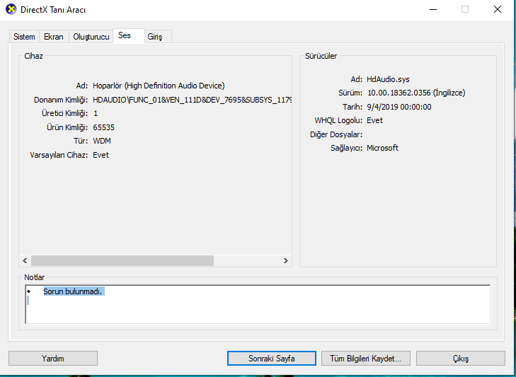Click the Üretici Kimliği value 1
516x377 pixels.
[x=96, y=113]
